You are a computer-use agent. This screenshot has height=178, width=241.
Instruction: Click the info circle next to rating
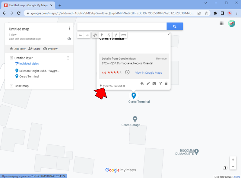point(127,72)
